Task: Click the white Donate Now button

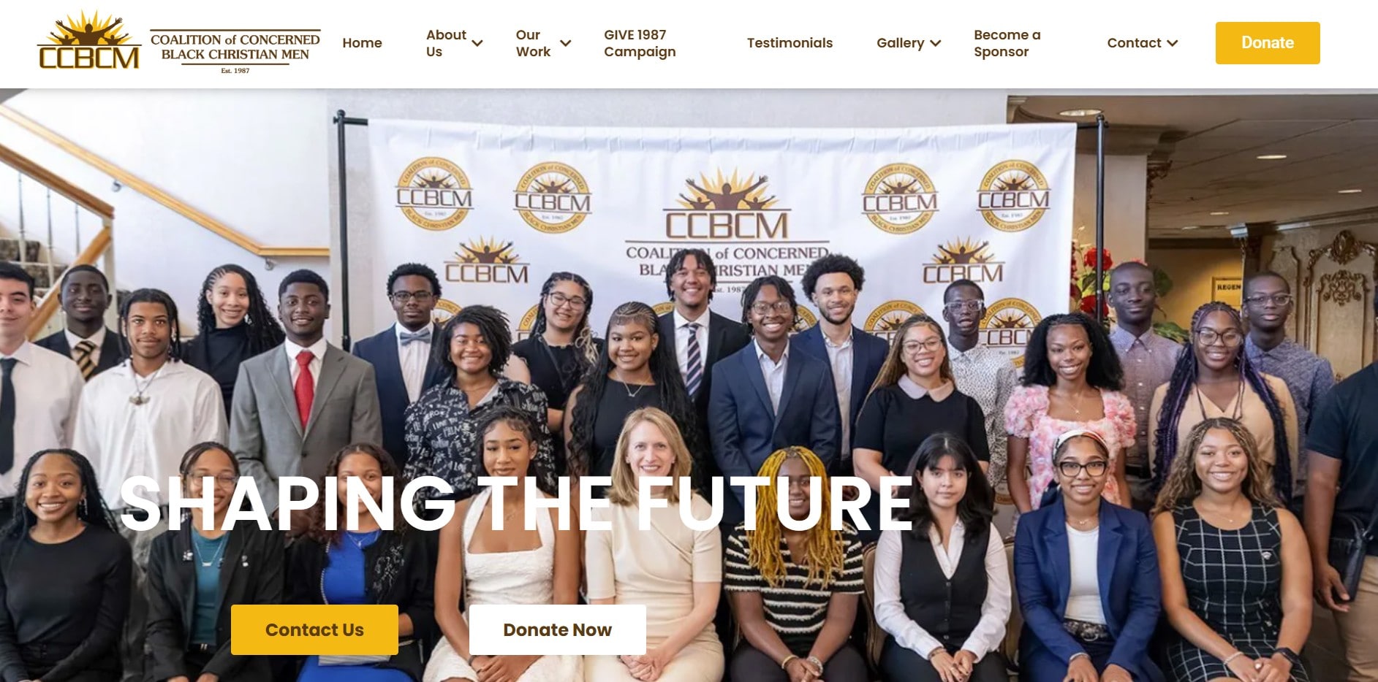Action: click(558, 629)
